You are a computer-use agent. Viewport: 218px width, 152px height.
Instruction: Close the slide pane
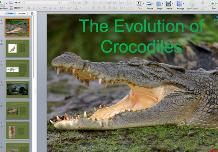32,14
